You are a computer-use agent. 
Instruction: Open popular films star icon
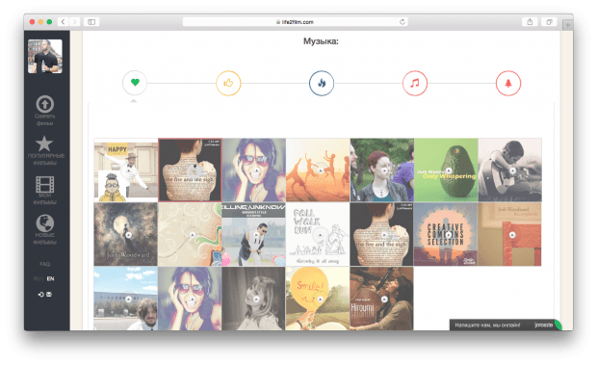44,143
